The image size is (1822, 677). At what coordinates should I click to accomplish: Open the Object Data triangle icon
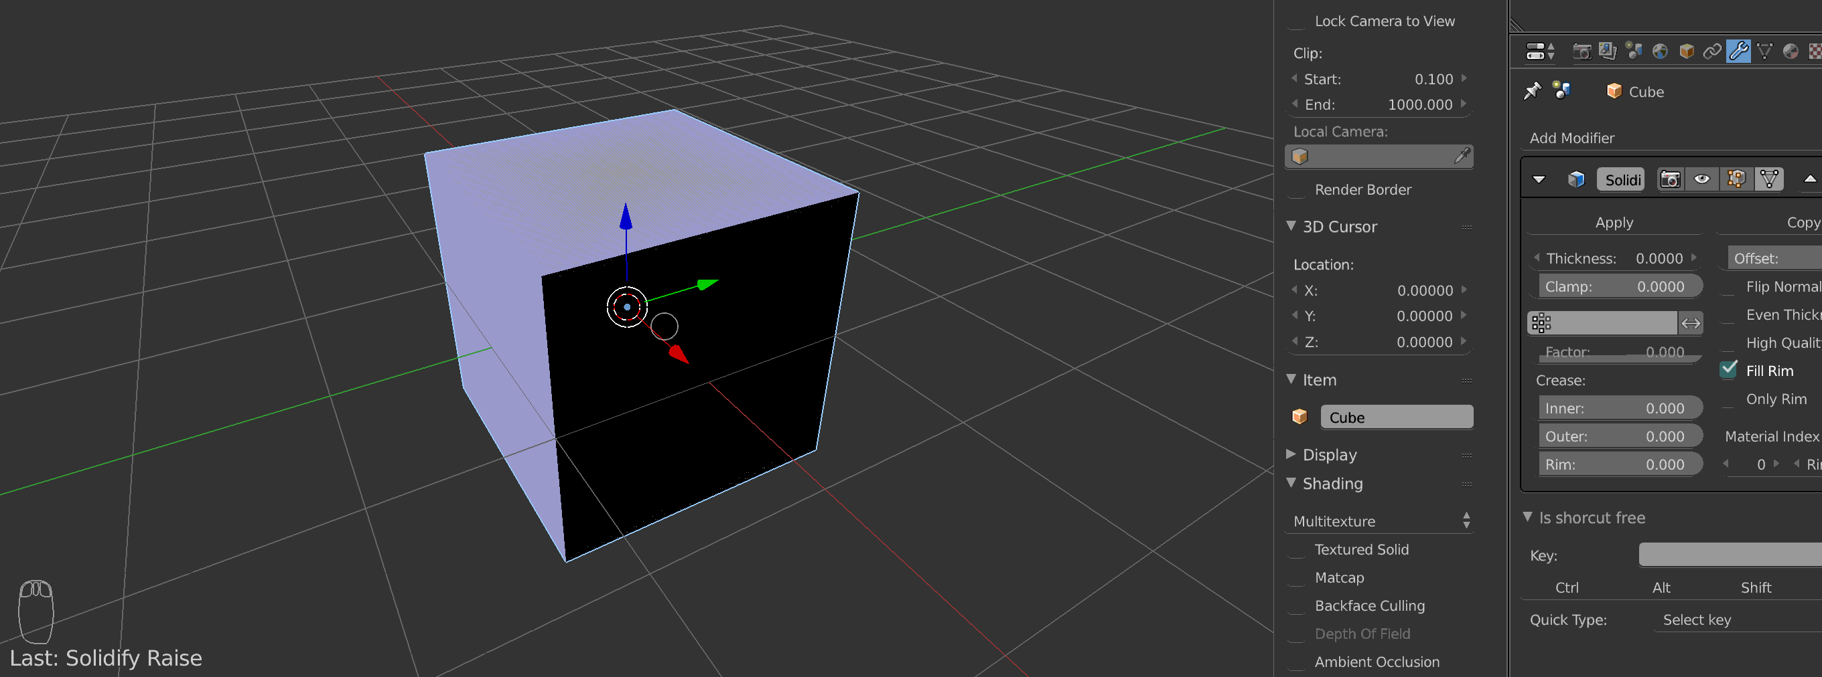tap(1764, 51)
